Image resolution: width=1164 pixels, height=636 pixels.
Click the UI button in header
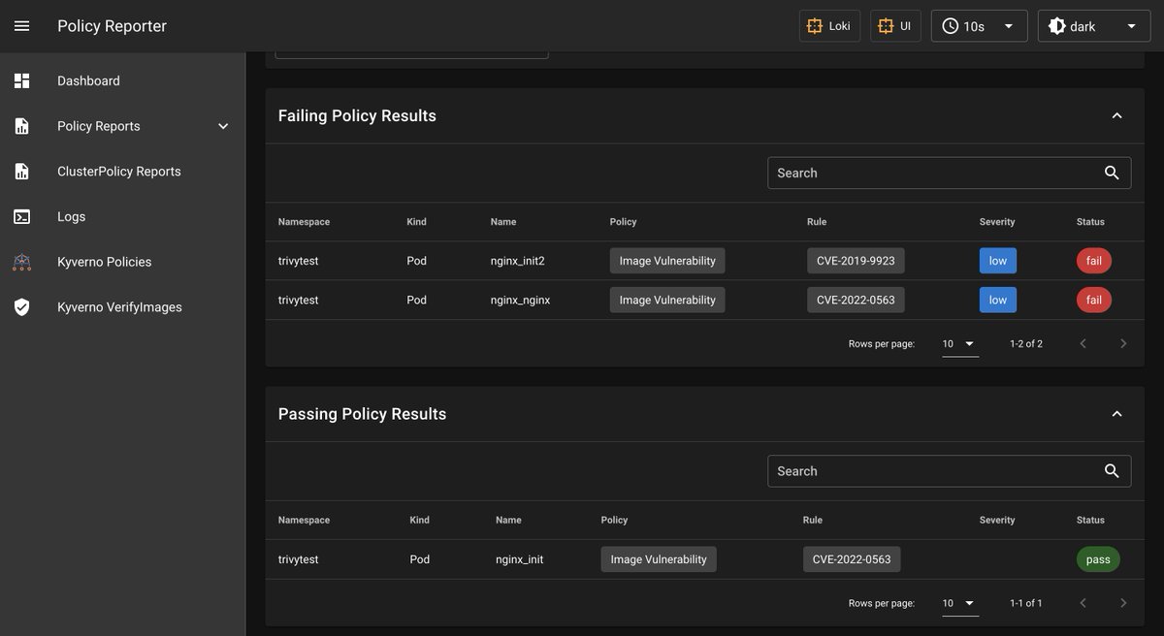[x=895, y=26]
